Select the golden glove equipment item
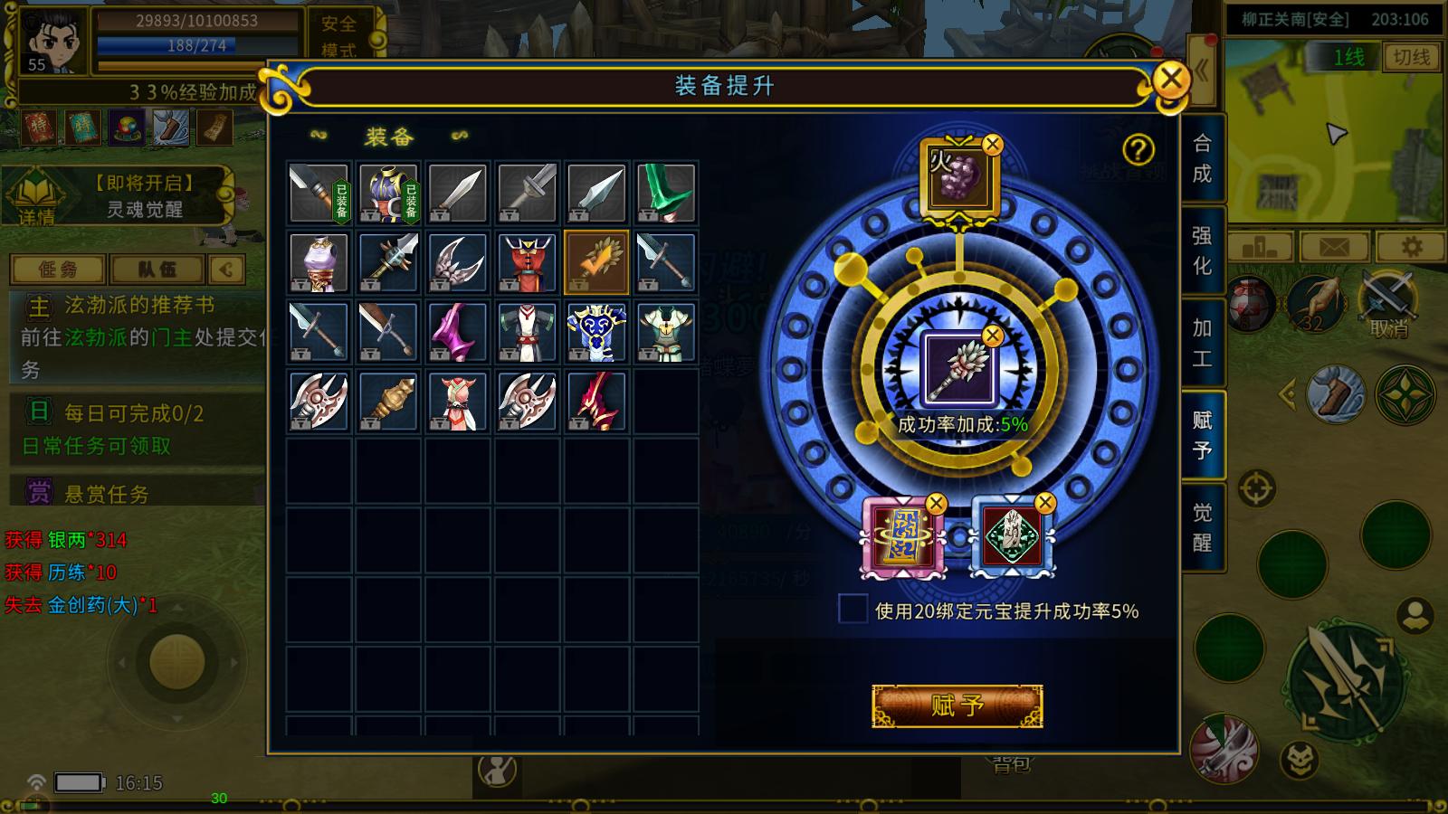 pos(596,262)
